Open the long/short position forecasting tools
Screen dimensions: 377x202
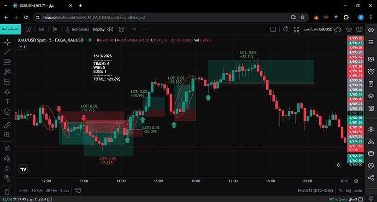click(7, 82)
